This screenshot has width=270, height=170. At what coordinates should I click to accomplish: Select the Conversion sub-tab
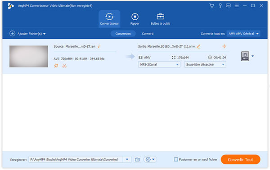pyautogui.click(x=123, y=34)
